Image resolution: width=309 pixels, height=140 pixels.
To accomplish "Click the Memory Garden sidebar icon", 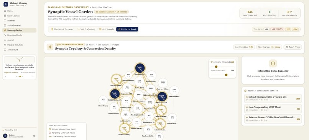I will [5, 30].
